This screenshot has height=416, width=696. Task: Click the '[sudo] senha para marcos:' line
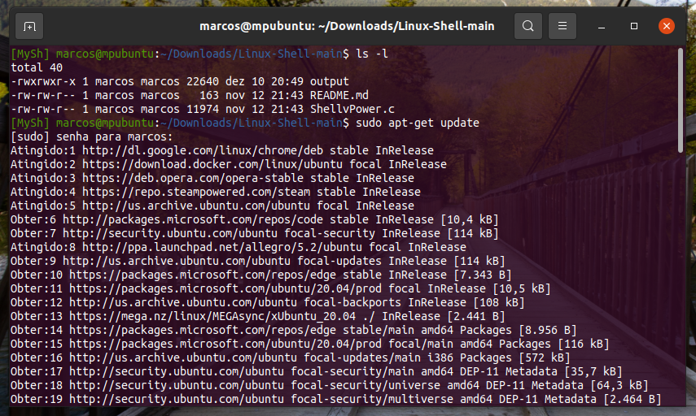91,136
